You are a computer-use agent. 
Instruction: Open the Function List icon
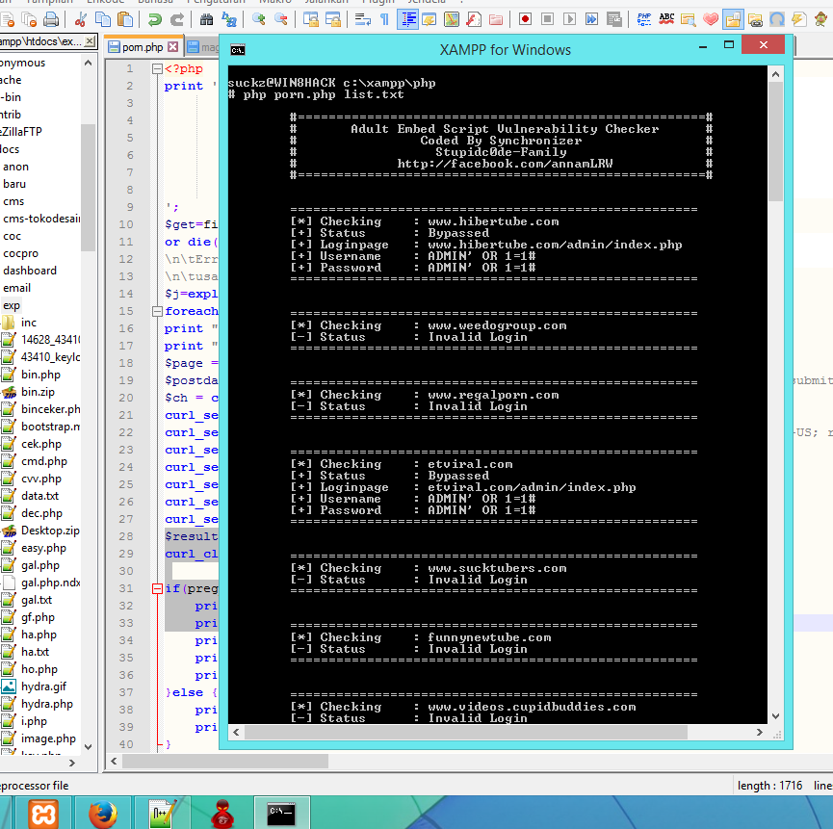[474, 20]
